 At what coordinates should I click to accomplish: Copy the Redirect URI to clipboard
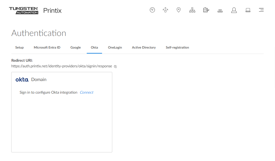(x=115, y=66)
